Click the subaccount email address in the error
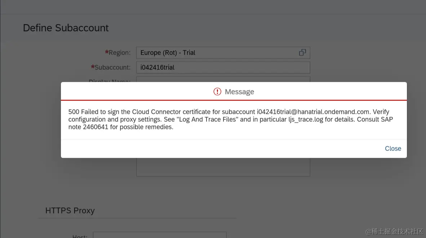 314,112
